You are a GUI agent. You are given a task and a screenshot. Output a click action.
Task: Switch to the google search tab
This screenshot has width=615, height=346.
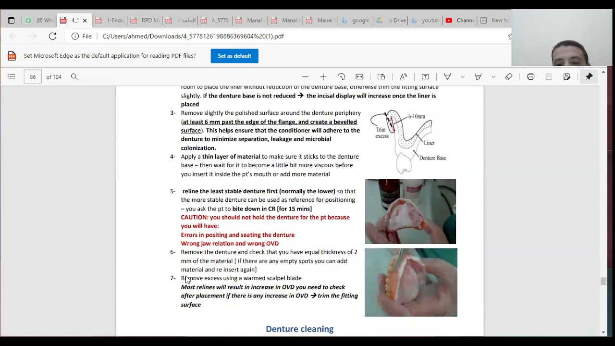356,20
